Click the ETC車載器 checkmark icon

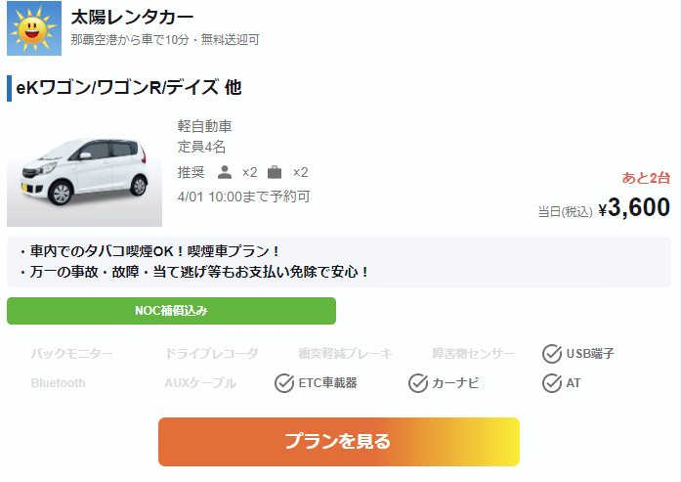(284, 382)
